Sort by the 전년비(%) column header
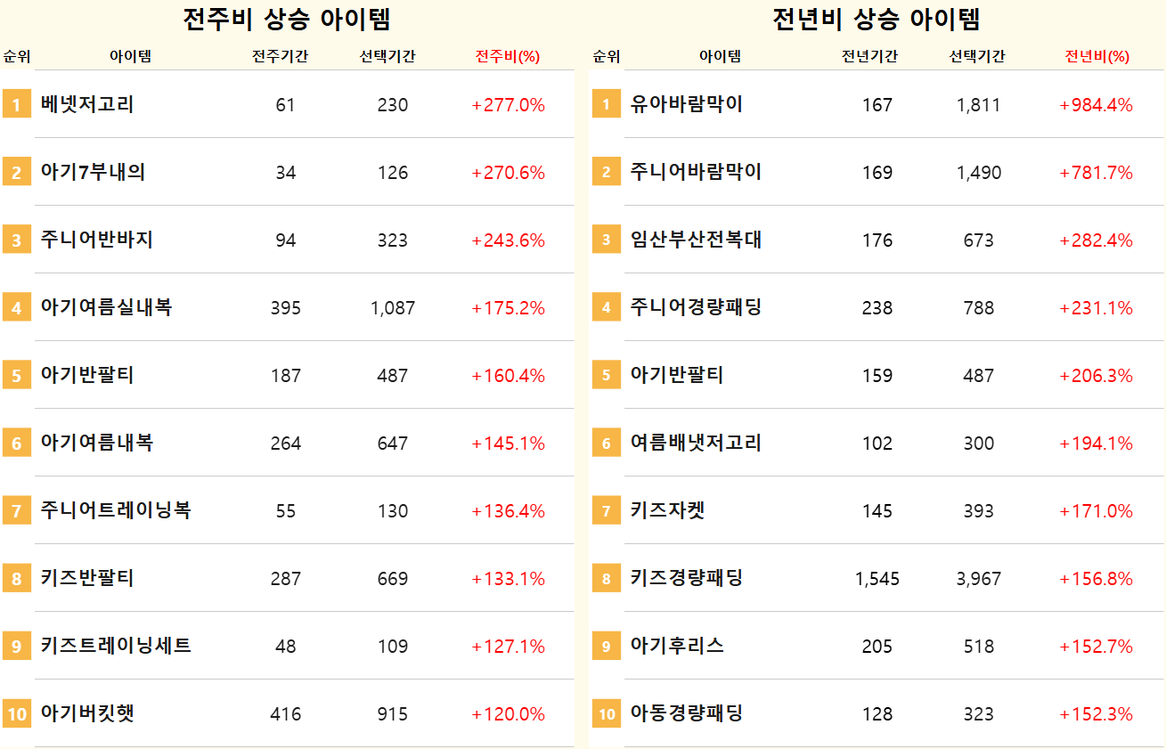The width and height of the screenshot is (1166, 749). pyautogui.click(x=1097, y=56)
